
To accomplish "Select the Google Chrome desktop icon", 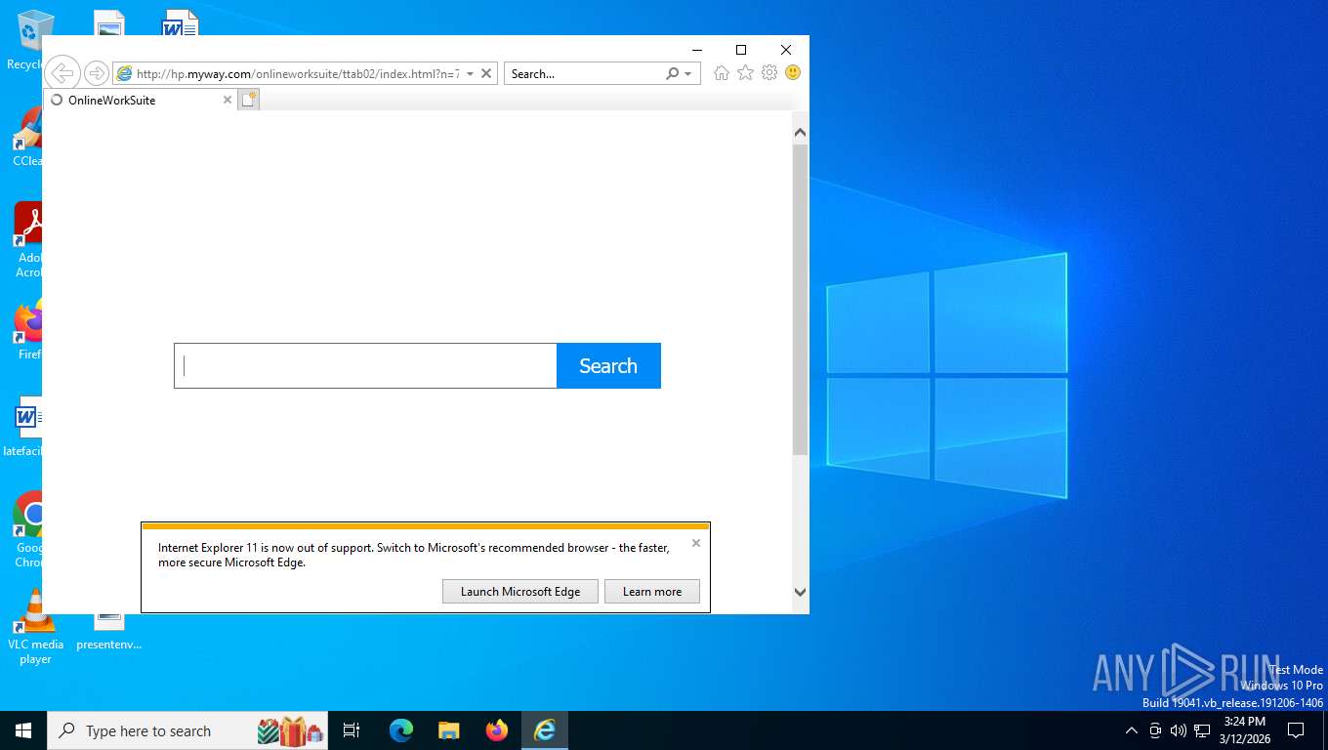I will coord(27,528).
